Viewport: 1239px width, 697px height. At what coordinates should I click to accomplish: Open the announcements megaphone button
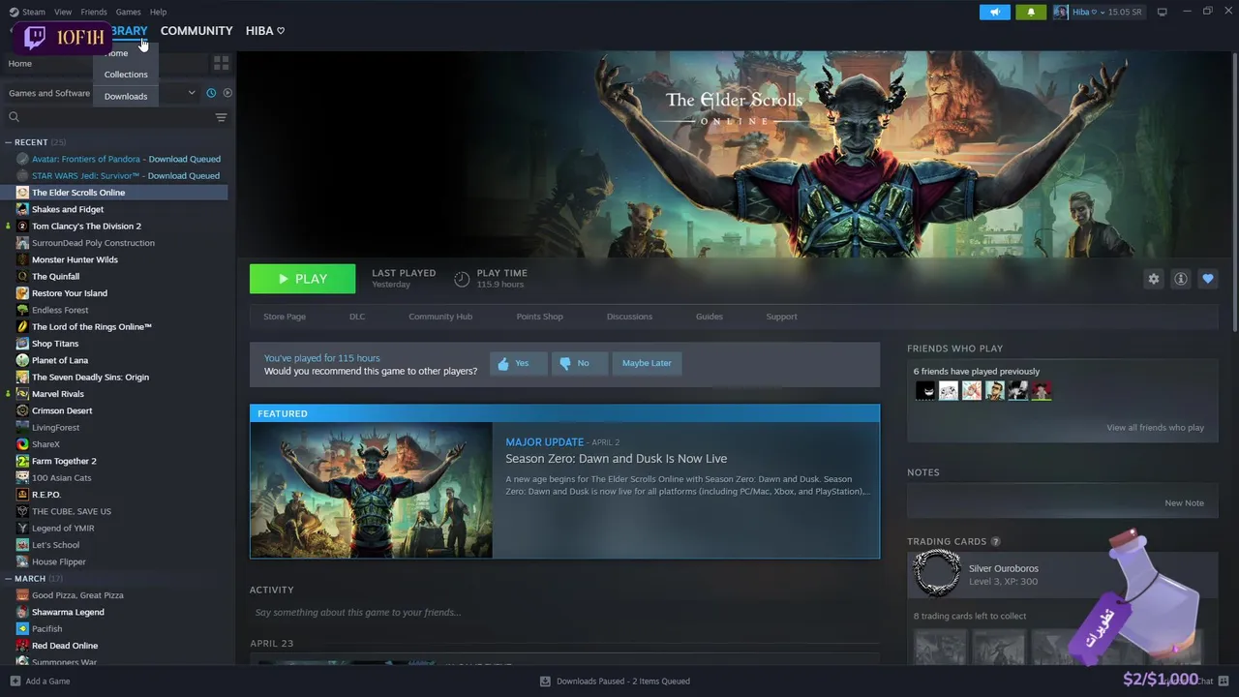pyautogui.click(x=994, y=12)
